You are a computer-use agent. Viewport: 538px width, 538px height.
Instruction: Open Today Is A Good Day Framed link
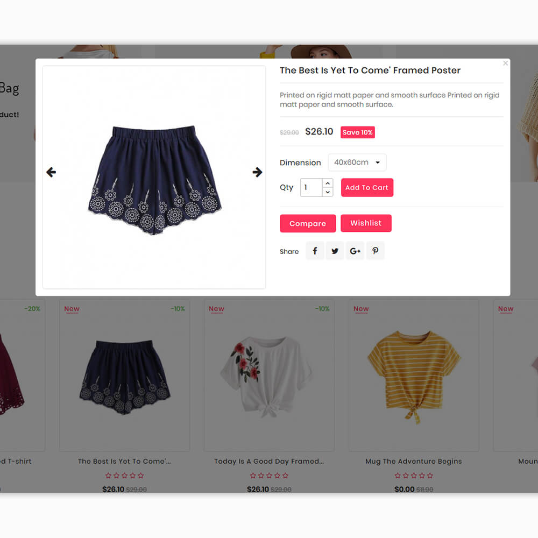(269, 461)
